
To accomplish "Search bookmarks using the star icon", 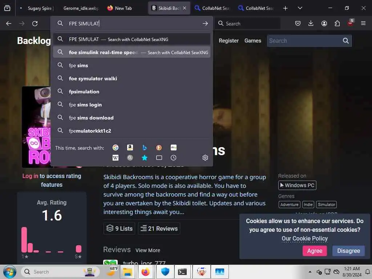I will [x=145, y=158].
